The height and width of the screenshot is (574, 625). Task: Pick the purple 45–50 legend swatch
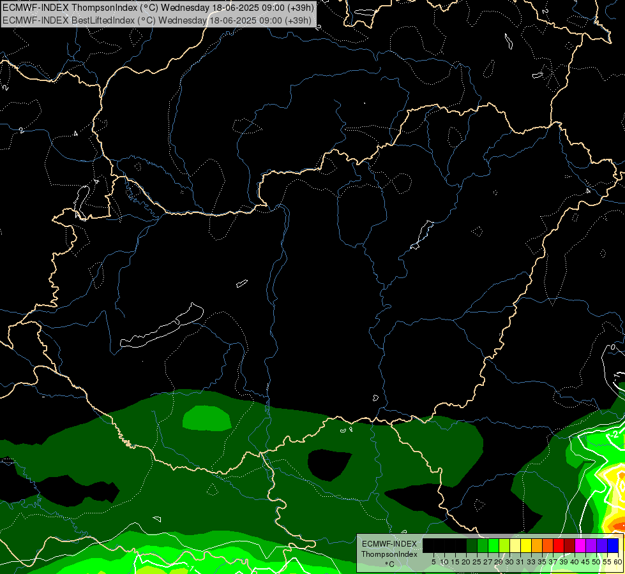[591, 545]
